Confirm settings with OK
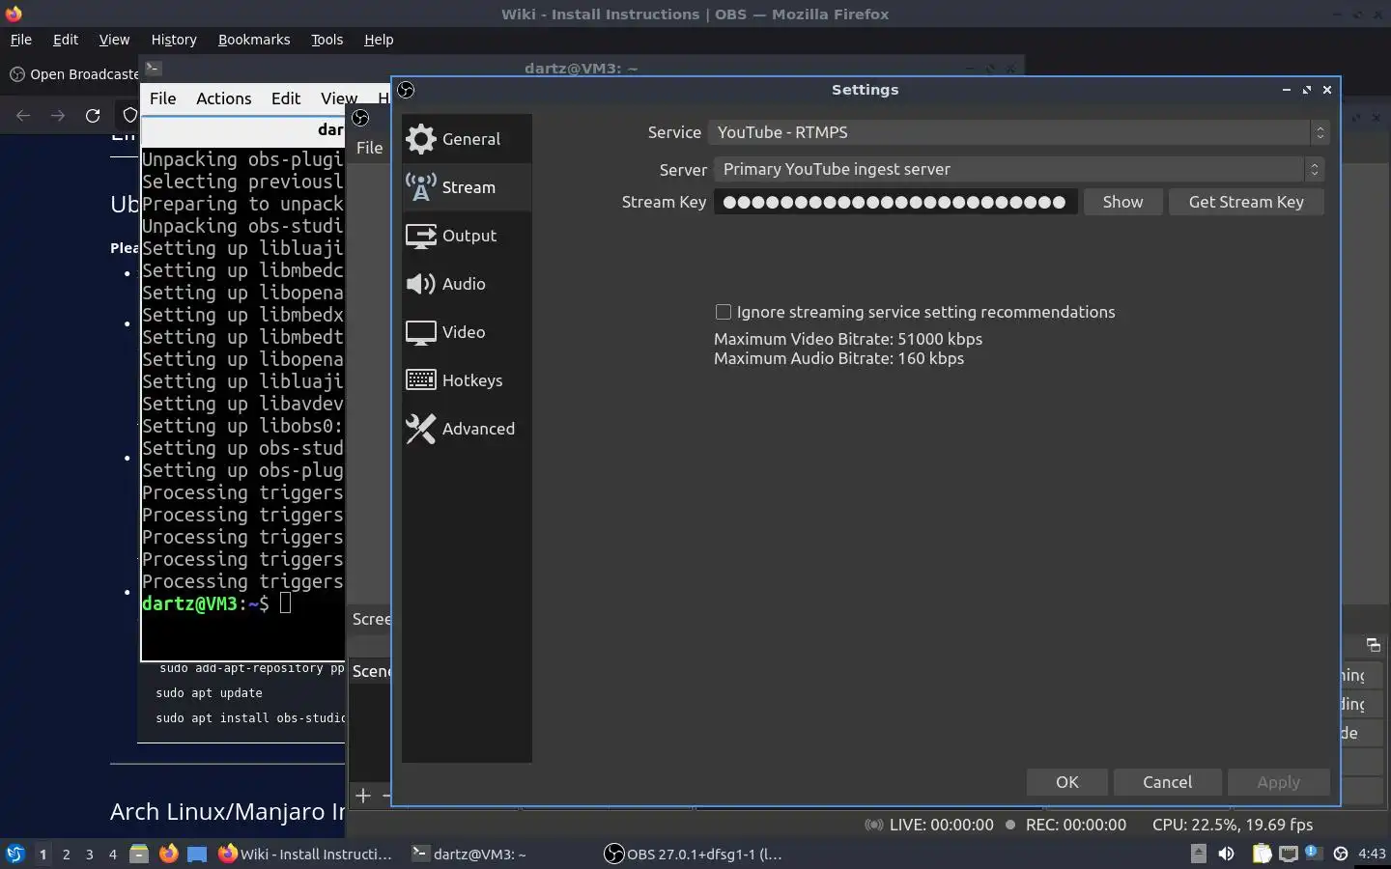Screen dimensions: 1391x869 [x=1067, y=782]
